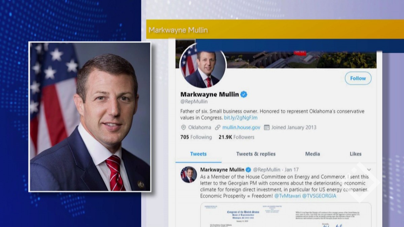Screen dimensions: 404x227
Task: View the 21.9K Followers list
Action: click(x=236, y=137)
